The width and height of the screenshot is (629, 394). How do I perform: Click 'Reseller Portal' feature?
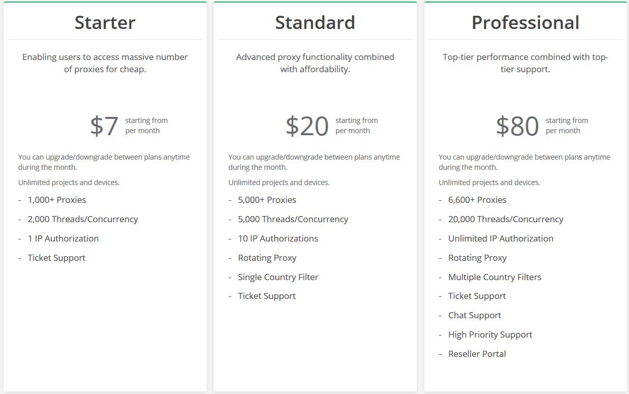[x=477, y=354]
